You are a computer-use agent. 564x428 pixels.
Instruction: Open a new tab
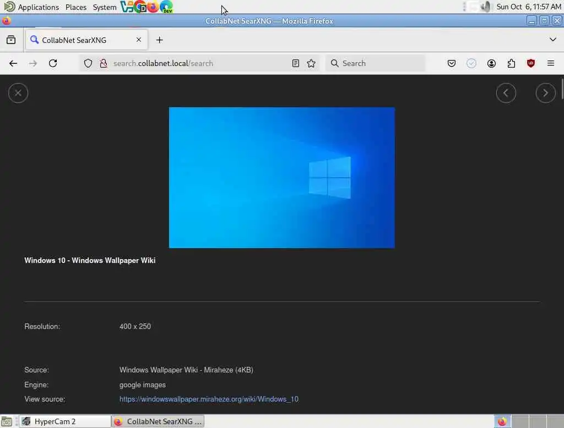(x=159, y=40)
